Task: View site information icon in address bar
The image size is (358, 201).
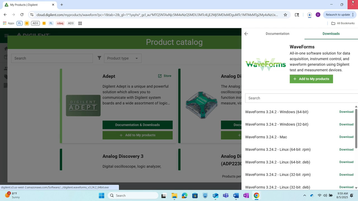Action: pos(32,15)
